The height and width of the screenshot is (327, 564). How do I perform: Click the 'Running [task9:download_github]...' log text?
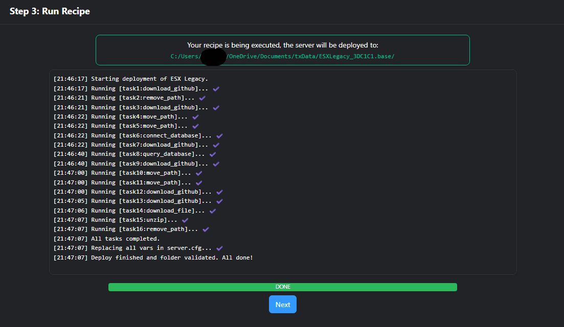(150, 163)
